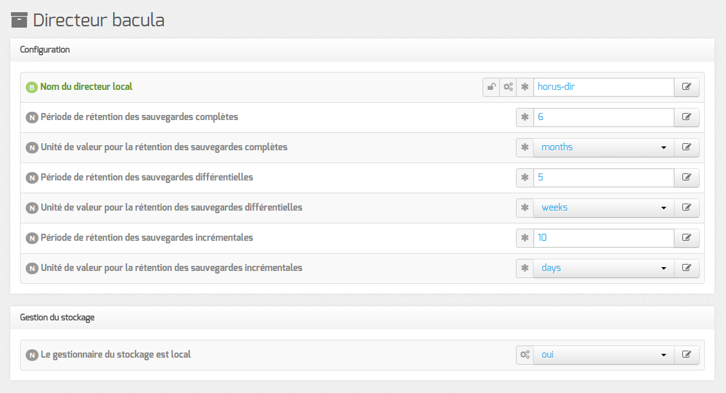Click the archive box icon beside Directeur bacula

point(19,20)
